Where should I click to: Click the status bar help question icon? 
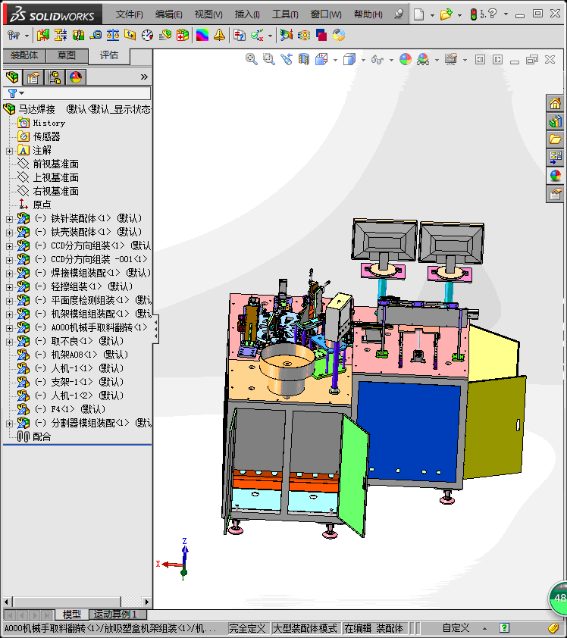click(x=504, y=628)
